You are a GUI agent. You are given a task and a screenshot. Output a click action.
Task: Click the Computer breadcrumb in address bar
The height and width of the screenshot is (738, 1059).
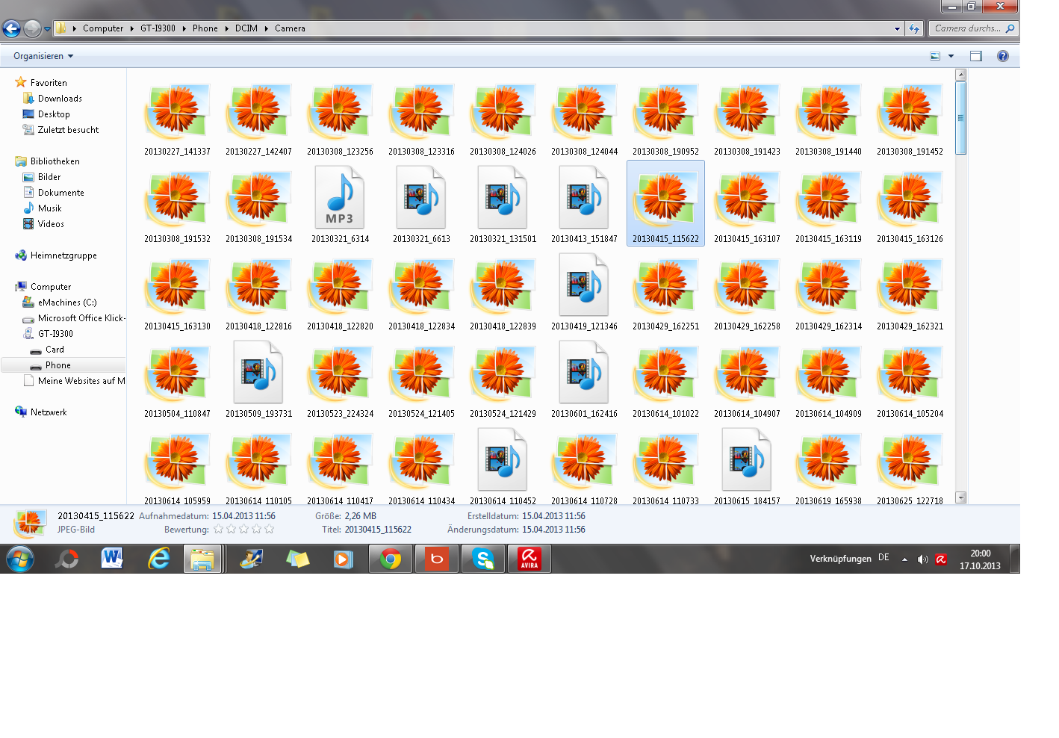click(x=103, y=28)
